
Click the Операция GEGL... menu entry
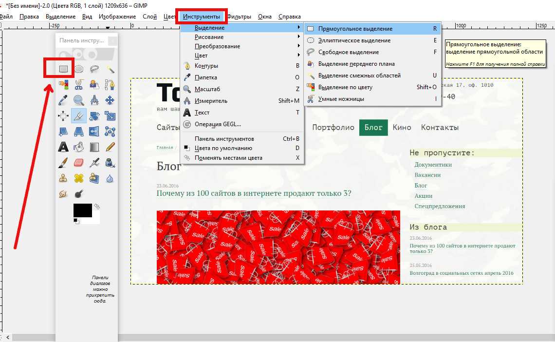pyautogui.click(x=218, y=124)
